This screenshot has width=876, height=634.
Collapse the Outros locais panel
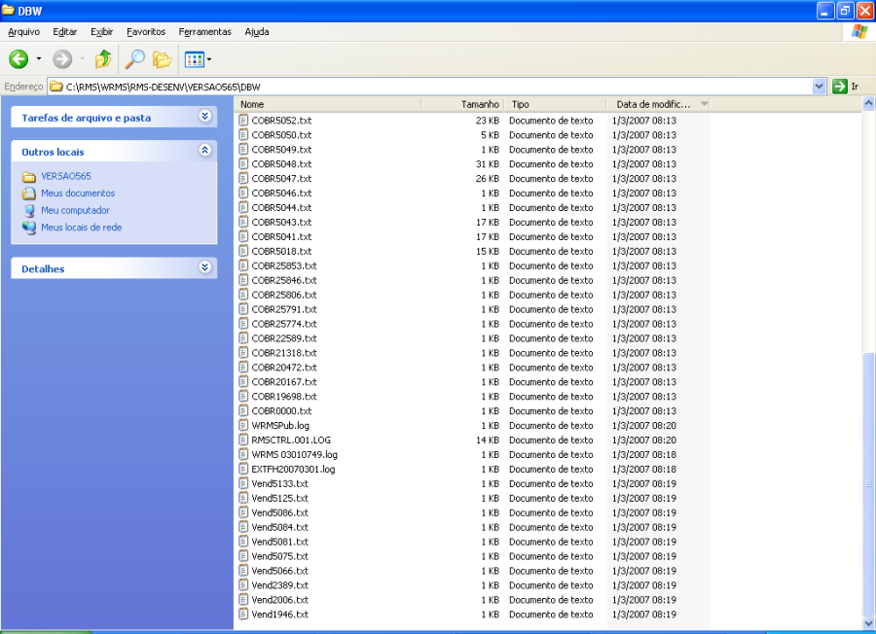click(205, 150)
